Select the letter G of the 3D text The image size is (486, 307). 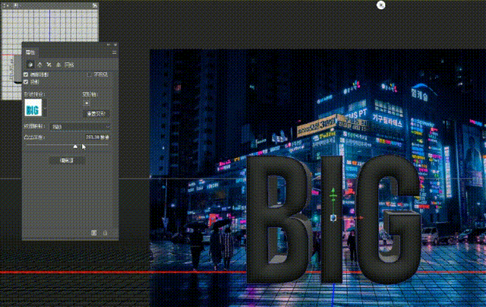click(x=389, y=220)
